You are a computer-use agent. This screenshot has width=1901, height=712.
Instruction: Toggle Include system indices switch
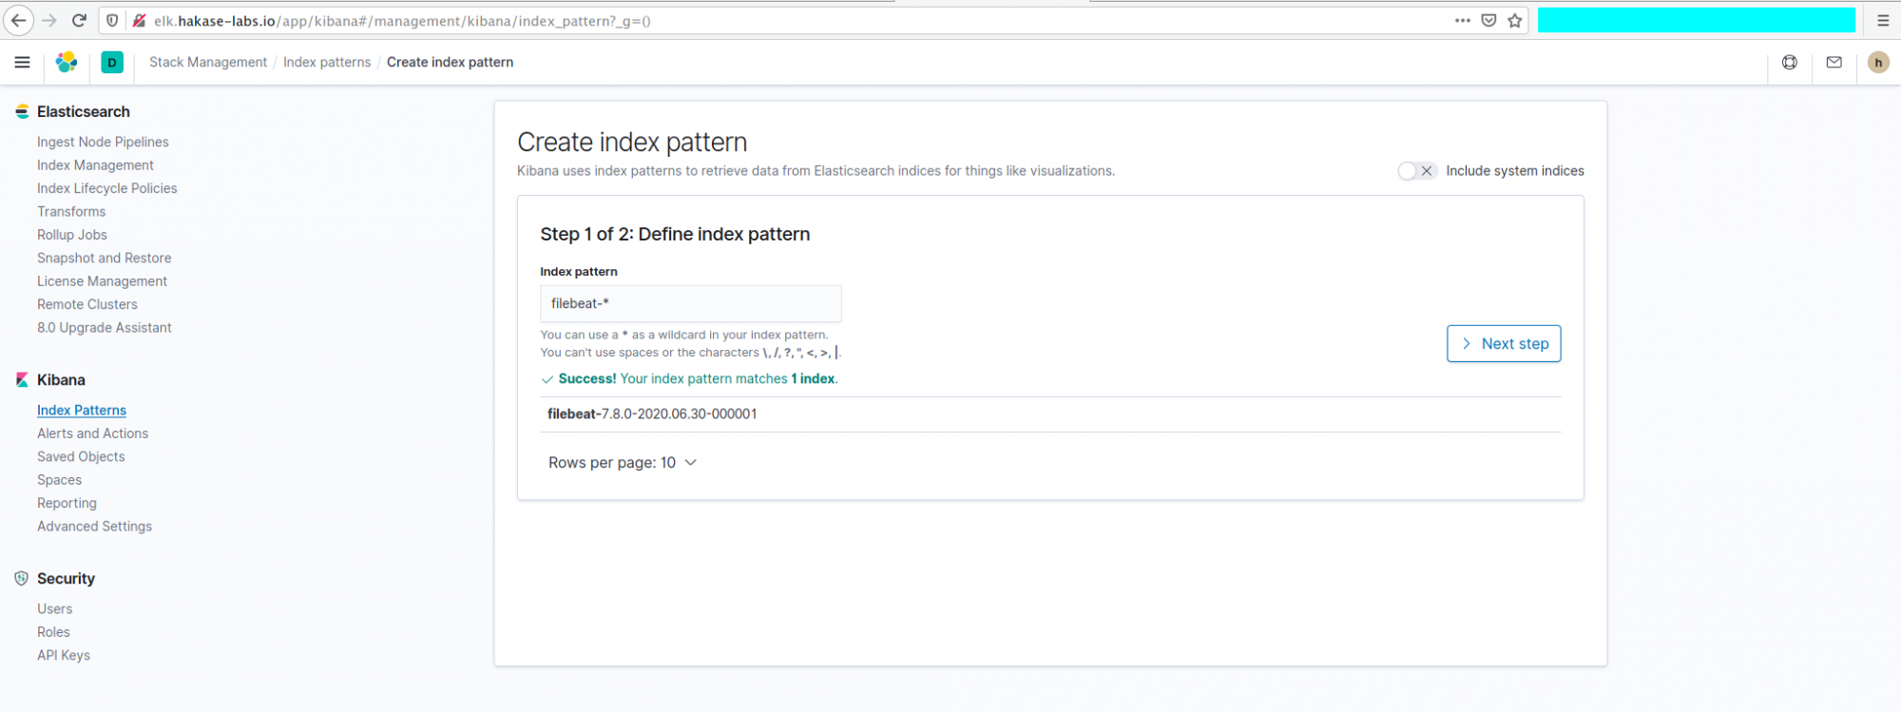1416,171
